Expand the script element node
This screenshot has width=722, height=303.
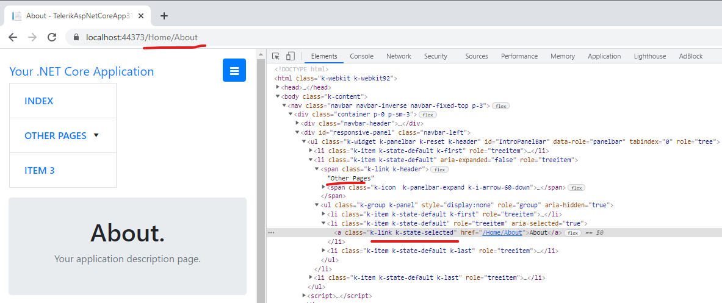tap(304, 296)
